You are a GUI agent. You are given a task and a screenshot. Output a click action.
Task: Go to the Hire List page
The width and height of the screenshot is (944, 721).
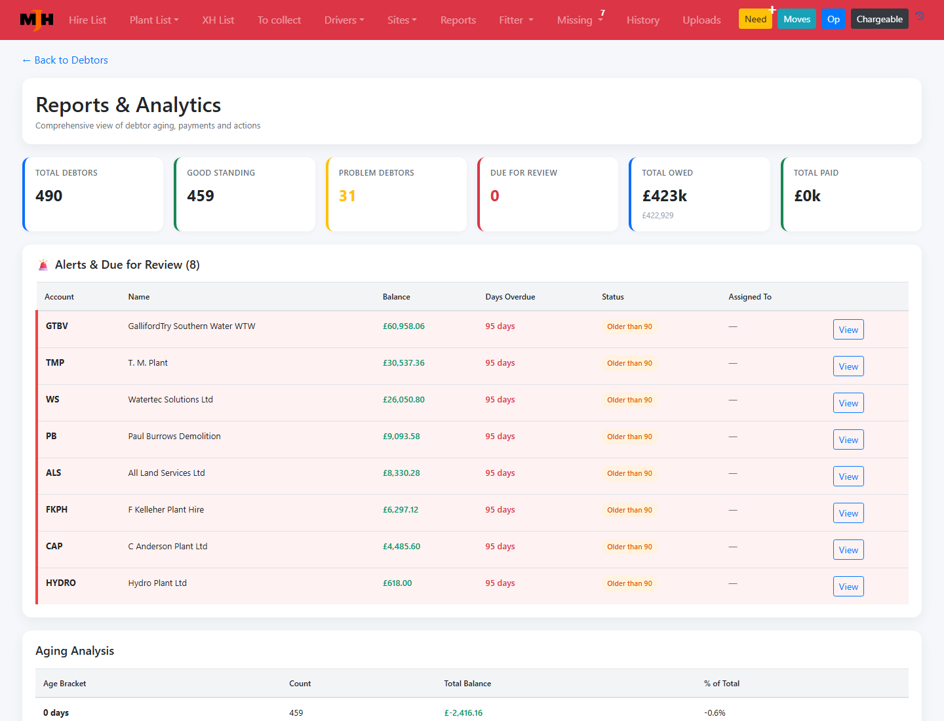tap(87, 20)
